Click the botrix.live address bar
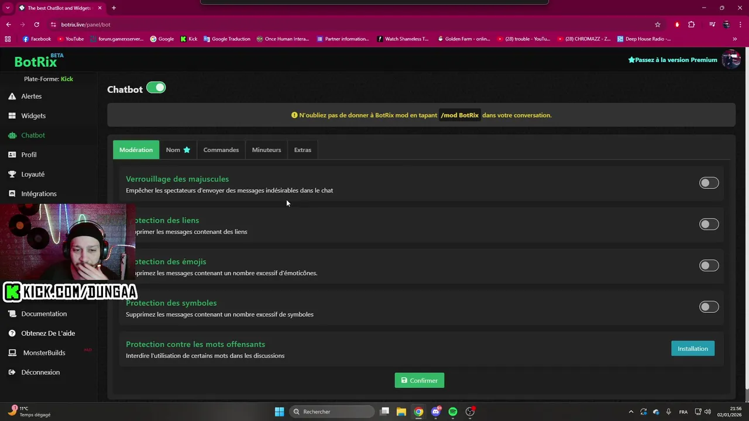The height and width of the screenshot is (421, 749). (351, 25)
